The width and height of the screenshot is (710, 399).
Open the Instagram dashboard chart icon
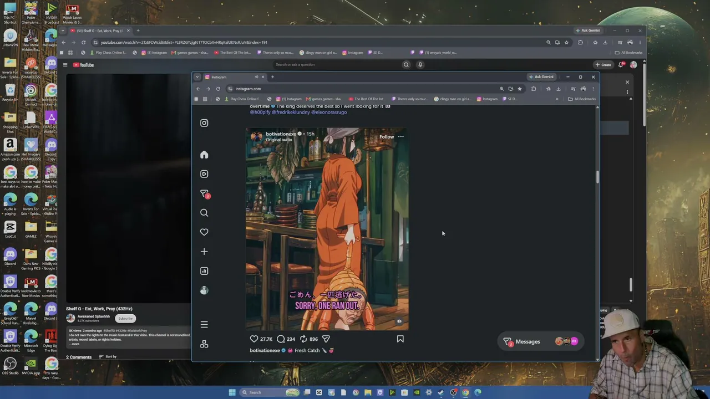click(204, 271)
